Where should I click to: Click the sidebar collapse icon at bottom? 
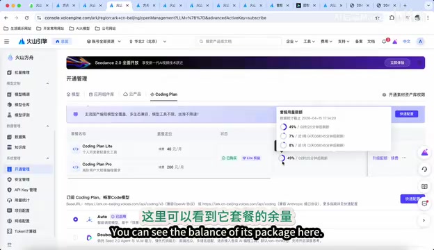pyautogui.click(x=10, y=244)
